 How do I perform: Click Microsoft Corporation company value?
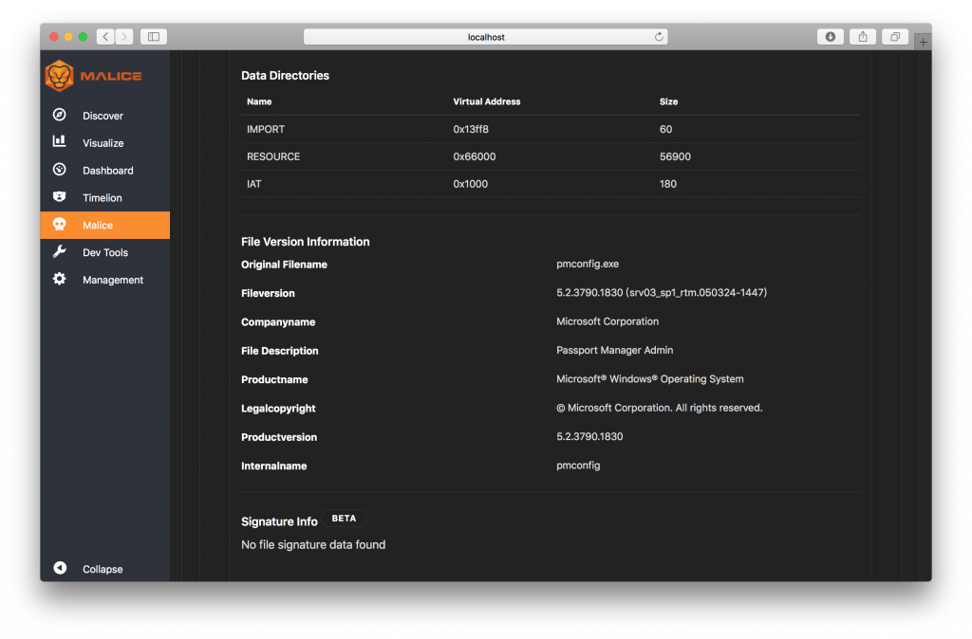pos(607,321)
